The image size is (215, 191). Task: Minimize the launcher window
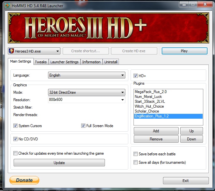point(184,5)
